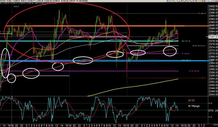Select the purple horizontal line near 2359
The width and height of the screenshot is (218, 127).
pyautogui.click(x=89, y=71)
